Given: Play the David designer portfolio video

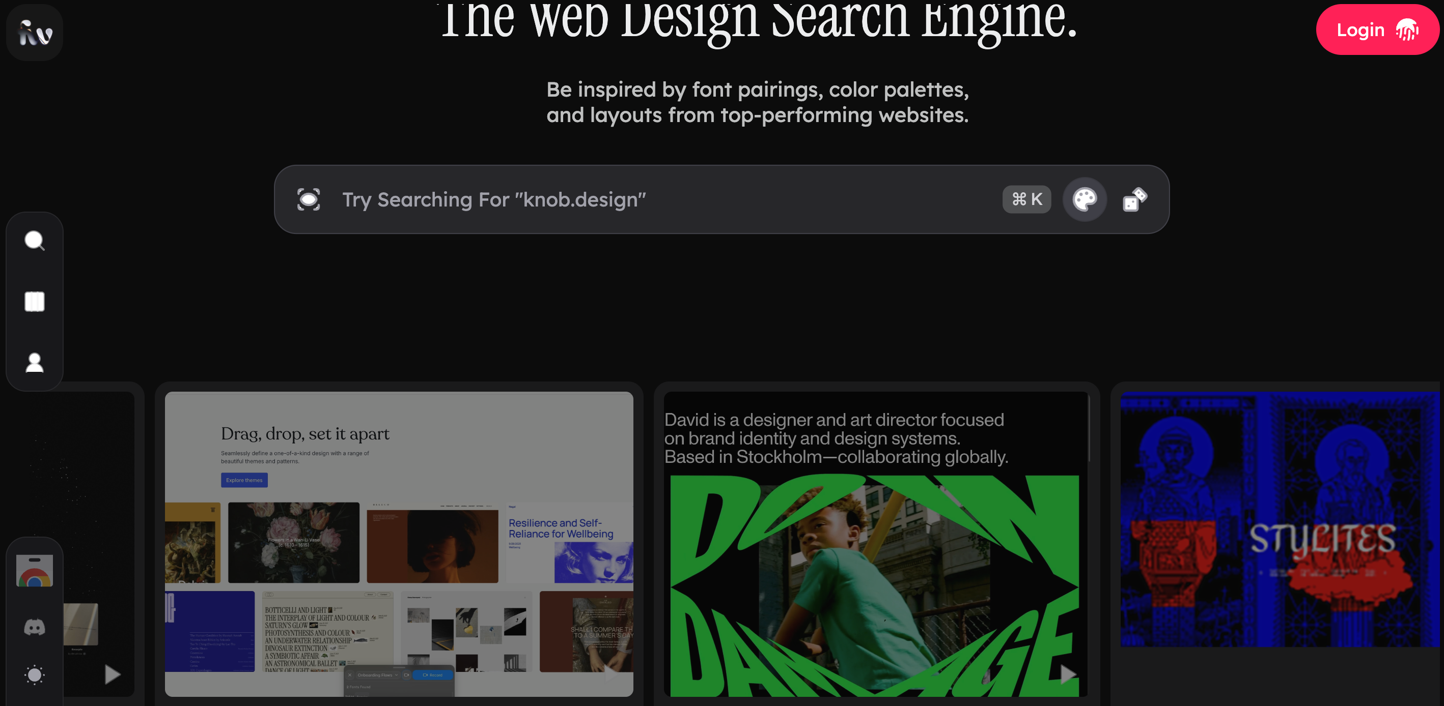Looking at the screenshot, I should pos(1068,674).
